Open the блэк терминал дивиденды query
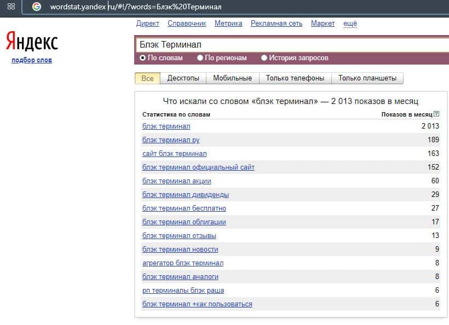The height and width of the screenshot is (325, 449). (x=186, y=195)
